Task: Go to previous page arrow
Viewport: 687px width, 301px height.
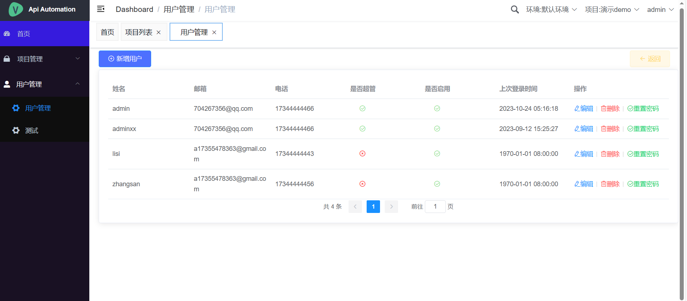Action: (x=355, y=206)
